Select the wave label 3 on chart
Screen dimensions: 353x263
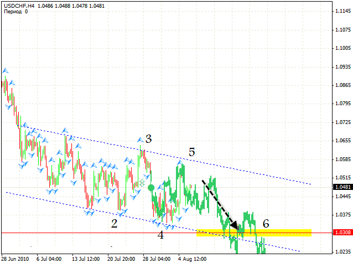click(149, 139)
